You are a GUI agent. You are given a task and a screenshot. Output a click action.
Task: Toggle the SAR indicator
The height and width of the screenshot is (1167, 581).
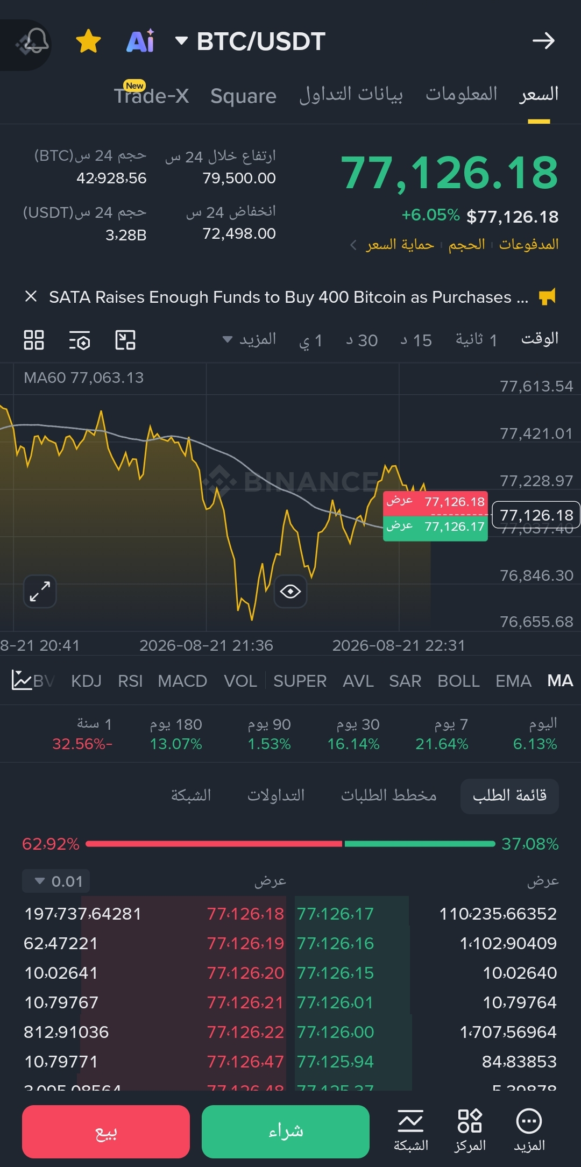405,681
